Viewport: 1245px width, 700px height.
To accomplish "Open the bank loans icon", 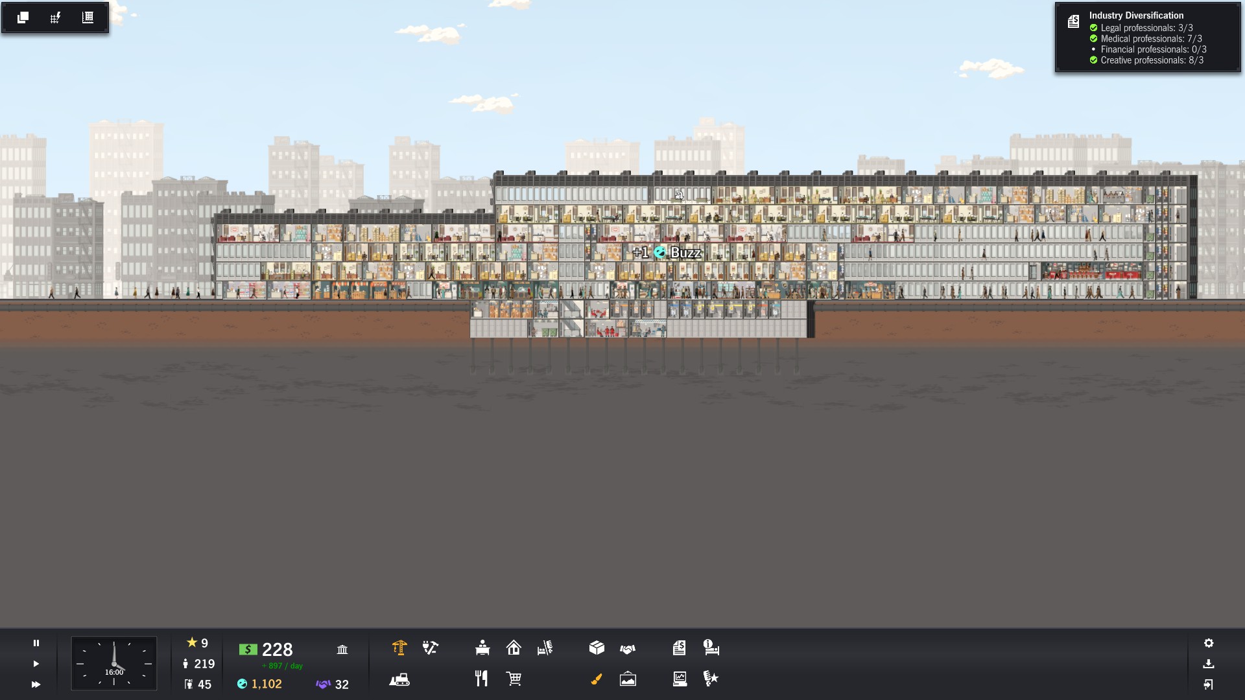I will tap(342, 649).
